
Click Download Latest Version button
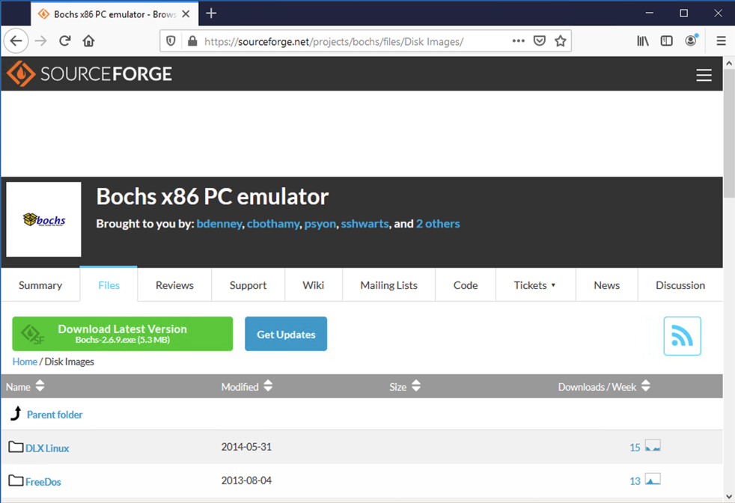point(122,334)
